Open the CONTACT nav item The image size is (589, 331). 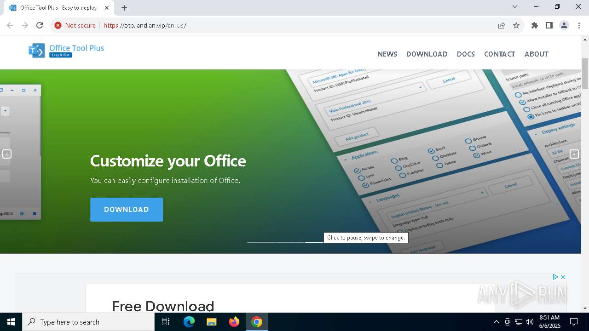tap(499, 54)
